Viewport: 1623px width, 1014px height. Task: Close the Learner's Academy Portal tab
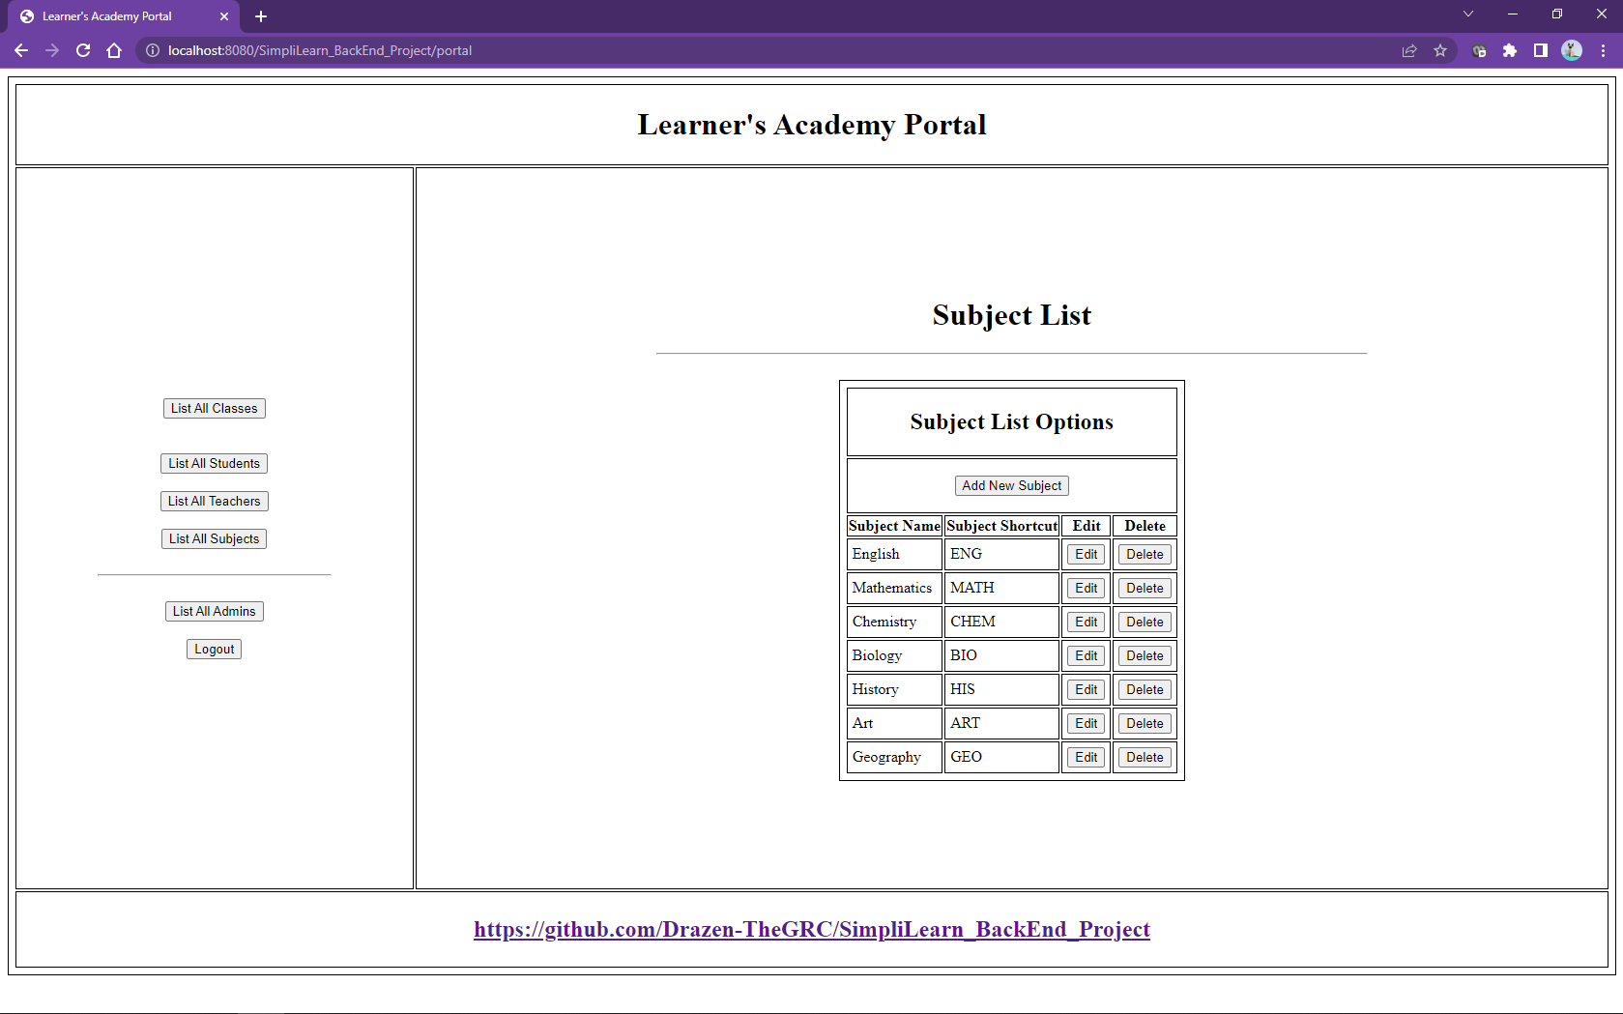[224, 16]
